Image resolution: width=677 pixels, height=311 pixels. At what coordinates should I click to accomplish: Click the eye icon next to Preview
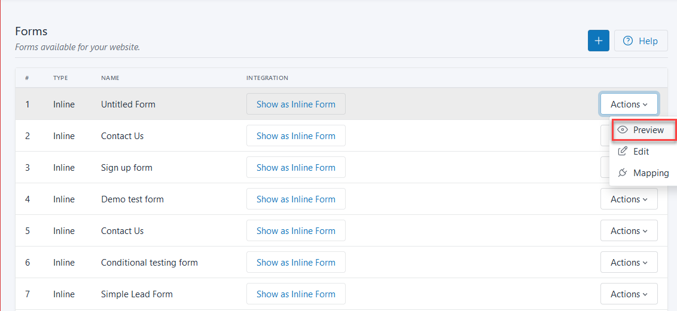pos(623,130)
